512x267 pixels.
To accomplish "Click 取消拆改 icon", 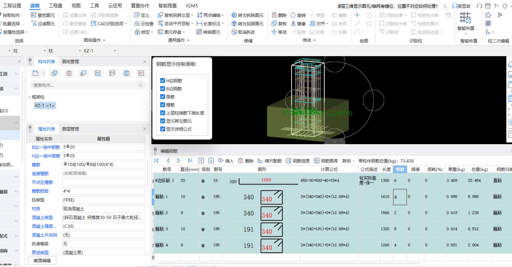I will pos(234,32).
